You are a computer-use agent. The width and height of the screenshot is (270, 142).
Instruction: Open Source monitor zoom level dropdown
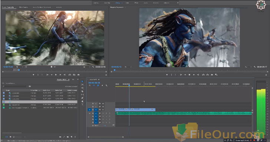[x=20, y=67]
